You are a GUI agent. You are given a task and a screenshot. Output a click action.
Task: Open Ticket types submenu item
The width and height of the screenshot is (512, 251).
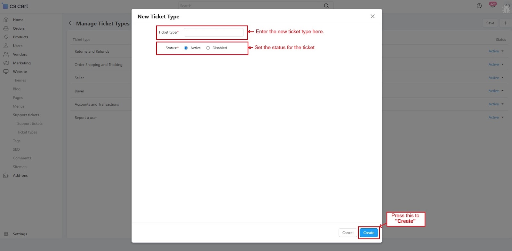(27, 132)
